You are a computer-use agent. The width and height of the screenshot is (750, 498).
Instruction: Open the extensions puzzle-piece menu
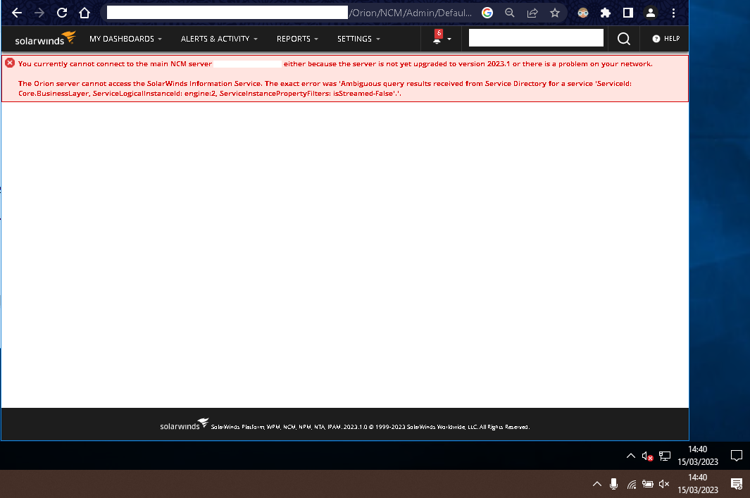tap(606, 13)
